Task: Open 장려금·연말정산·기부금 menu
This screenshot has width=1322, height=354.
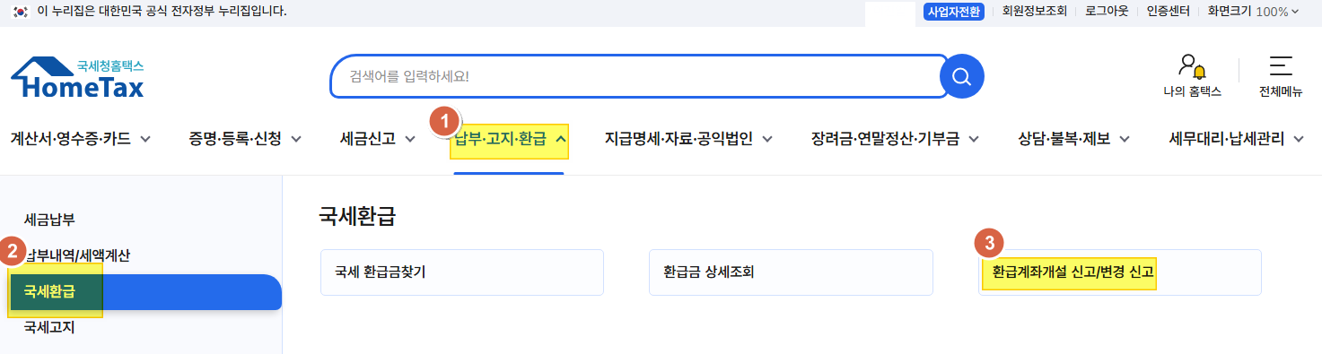Action: [894, 139]
